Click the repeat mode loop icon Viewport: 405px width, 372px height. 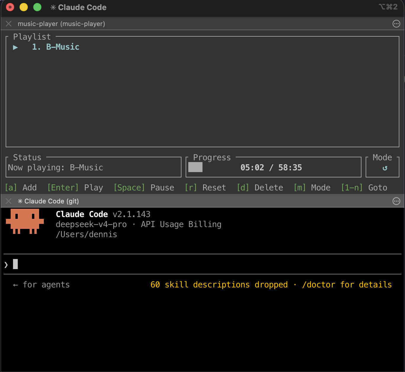385,168
